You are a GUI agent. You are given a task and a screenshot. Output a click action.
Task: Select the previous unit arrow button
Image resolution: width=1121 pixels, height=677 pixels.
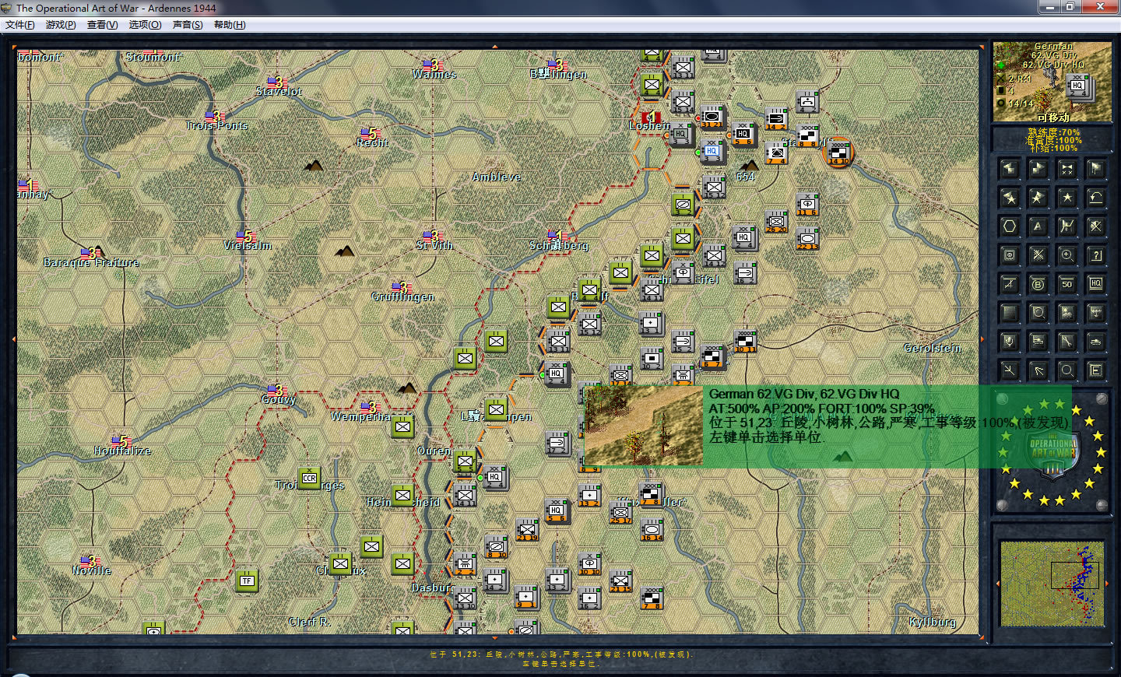(x=1010, y=169)
